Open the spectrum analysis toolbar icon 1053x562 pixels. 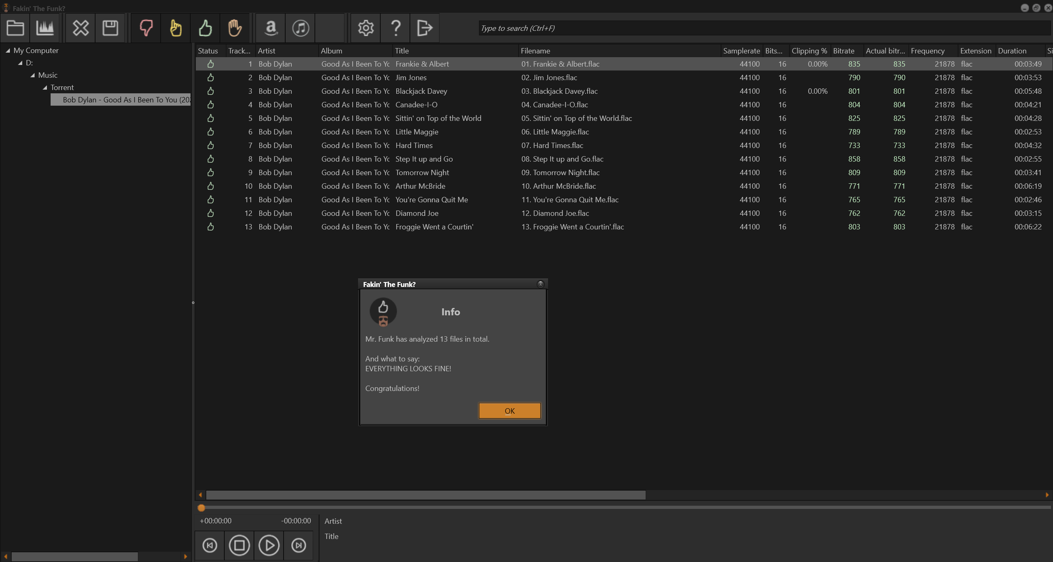tap(45, 28)
